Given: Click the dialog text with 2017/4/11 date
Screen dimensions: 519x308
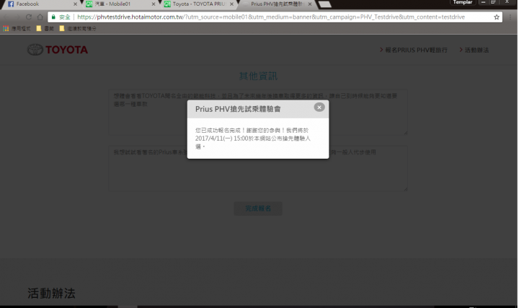Looking at the screenshot, I should click(x=253, y=138).
